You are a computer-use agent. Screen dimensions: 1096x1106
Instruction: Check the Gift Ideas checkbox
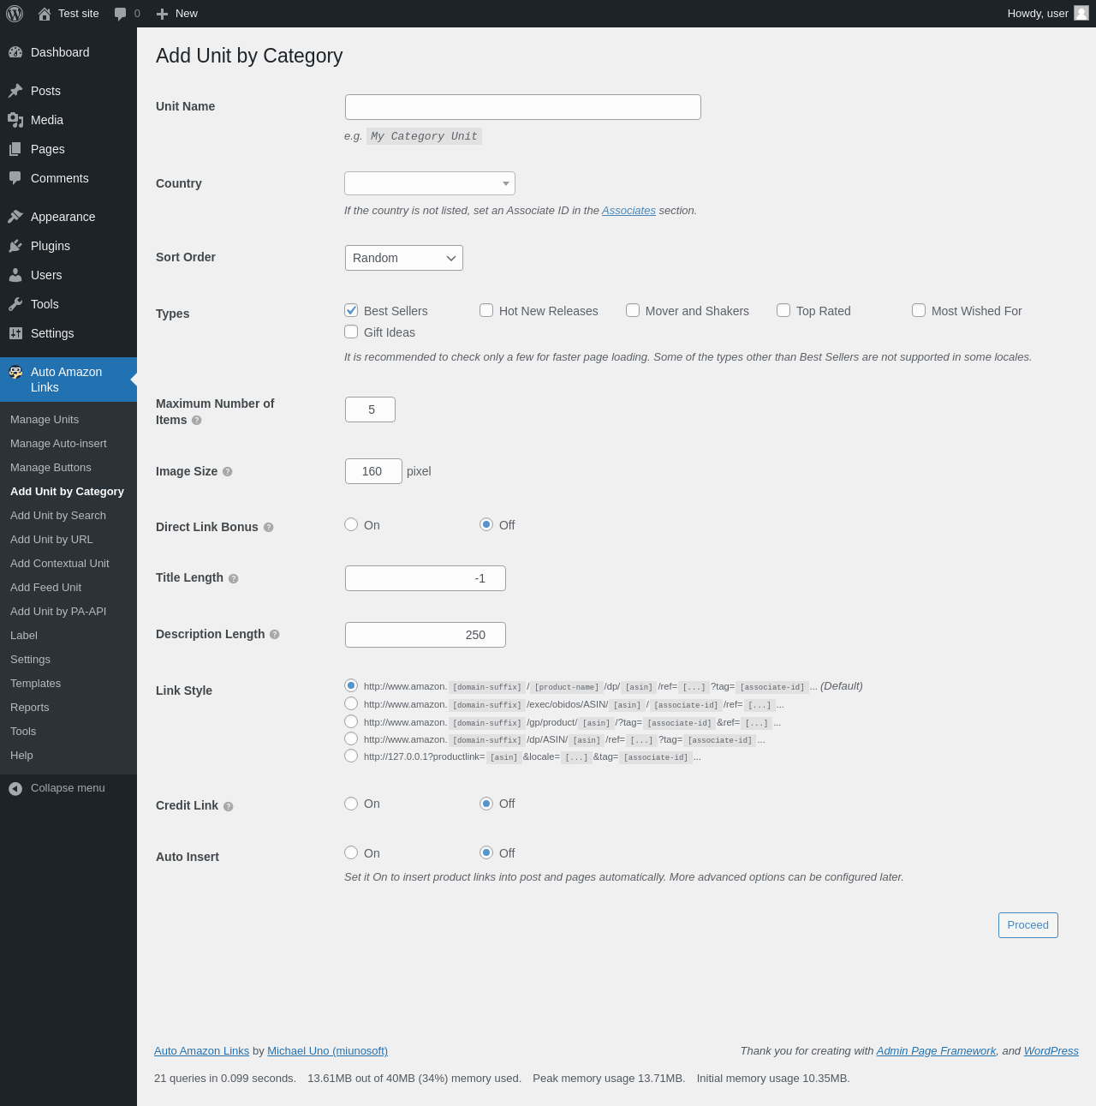(351, 332)
